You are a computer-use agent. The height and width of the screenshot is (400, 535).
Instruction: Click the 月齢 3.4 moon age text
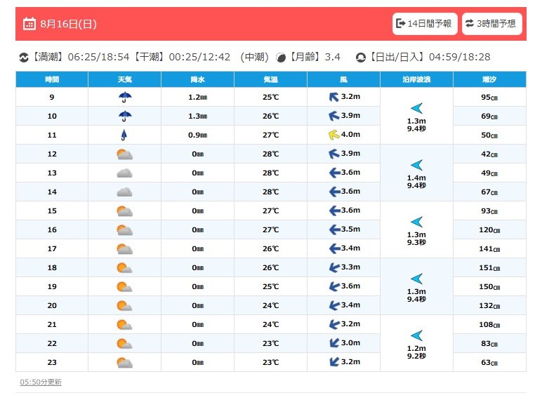(x=315, y=57)
